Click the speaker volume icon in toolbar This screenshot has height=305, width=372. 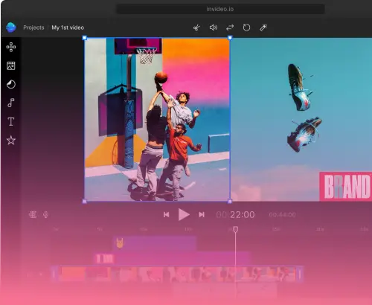point(214,28)
